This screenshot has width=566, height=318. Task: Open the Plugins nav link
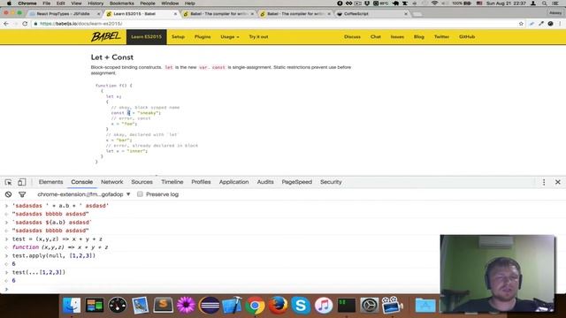coord(203,37)
